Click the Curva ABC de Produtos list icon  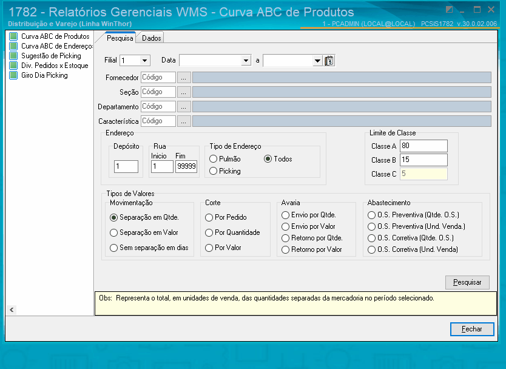pyautogui.click(x=13, y=36)
